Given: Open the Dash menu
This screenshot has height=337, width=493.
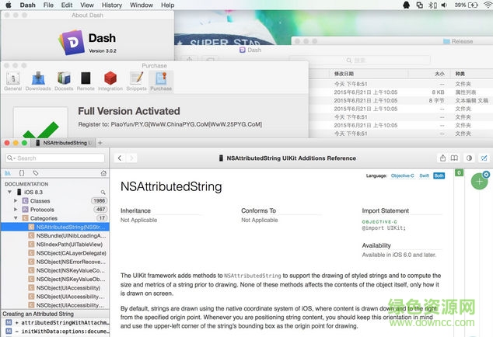Looking at the screenshot, I should tap(28, 5).
